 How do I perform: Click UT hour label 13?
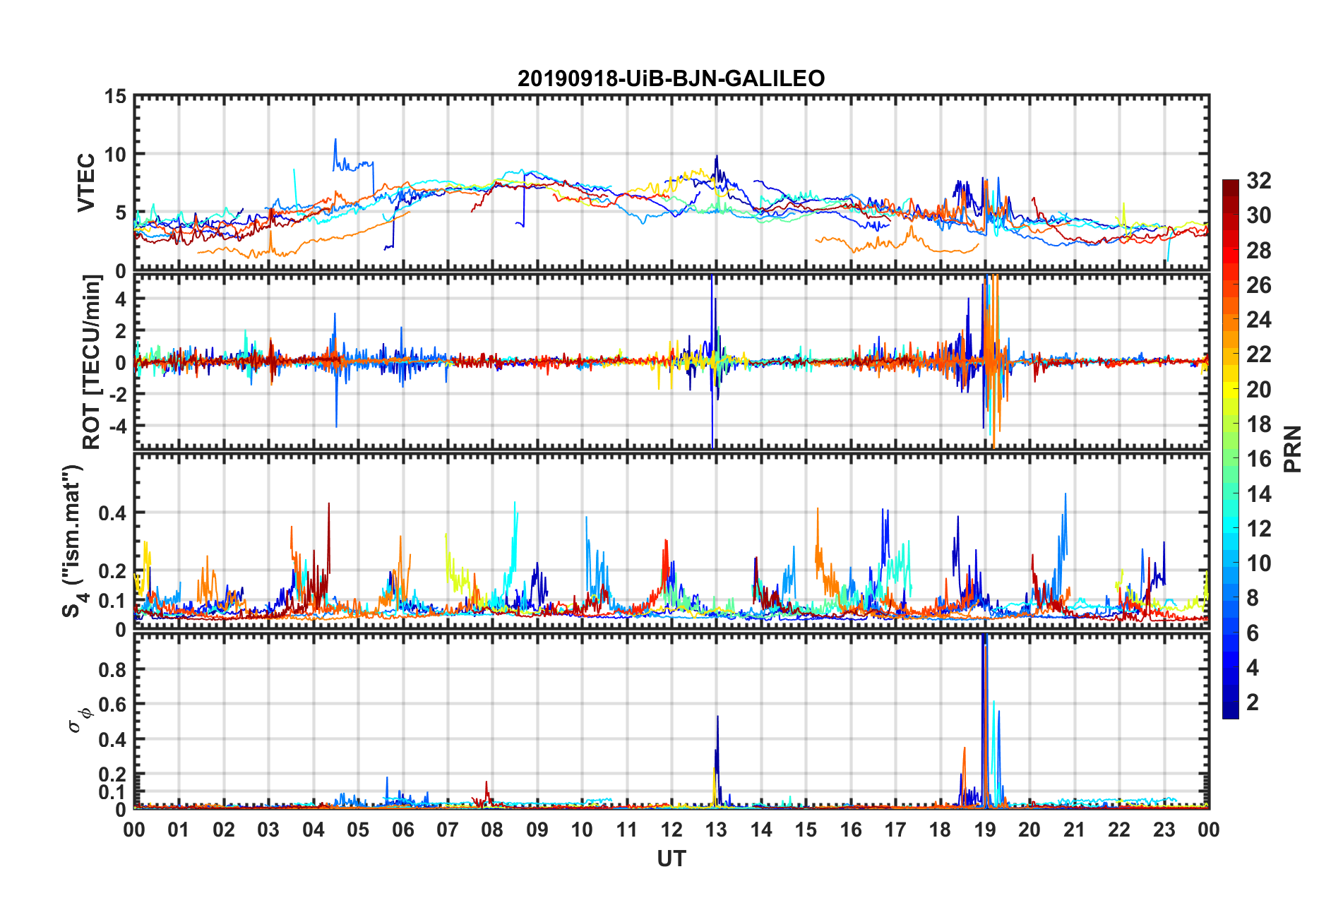point(716,830)
